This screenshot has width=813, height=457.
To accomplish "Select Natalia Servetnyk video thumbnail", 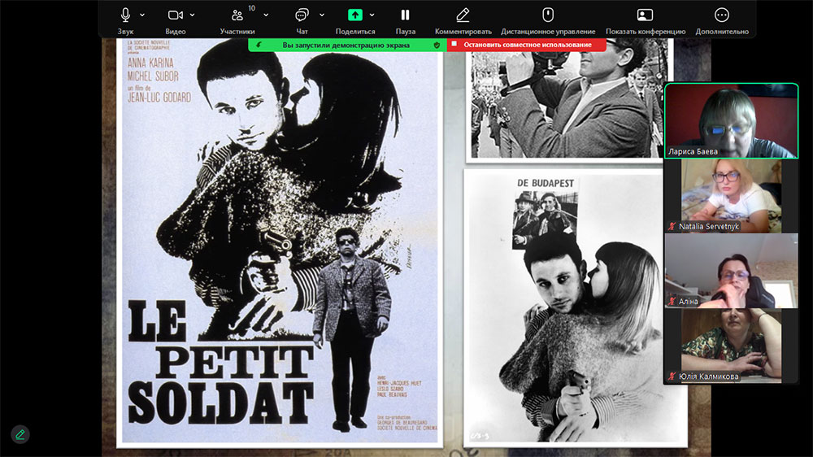I will click(x=731, y=195).
